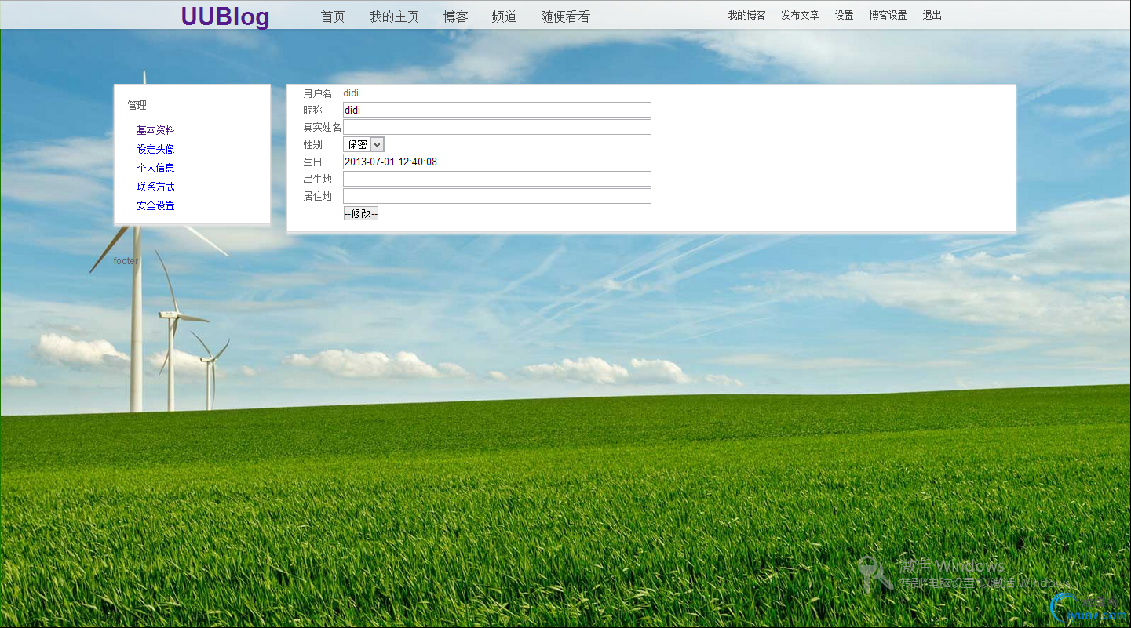The width and height of the screenshot is (1131, 628).
Task: Open 博客 in the main navigation
Action: coord(455,16)
